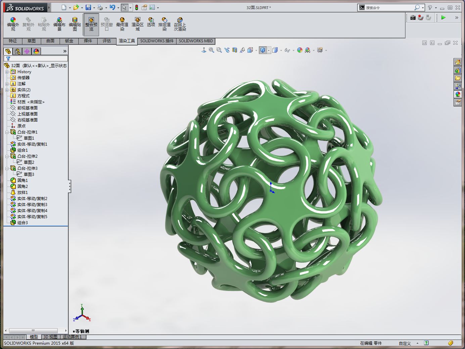Screen dimensions: 465x349
Task: Collapse the 凸台-拉伸1 feature node
Action: point(7,132)
